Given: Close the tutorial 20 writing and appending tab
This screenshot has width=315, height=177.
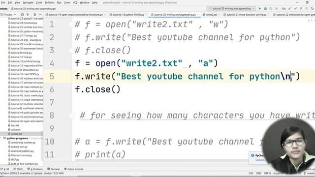Looking at the screenshot, I should pyautogui.click(x=198, y=15).
